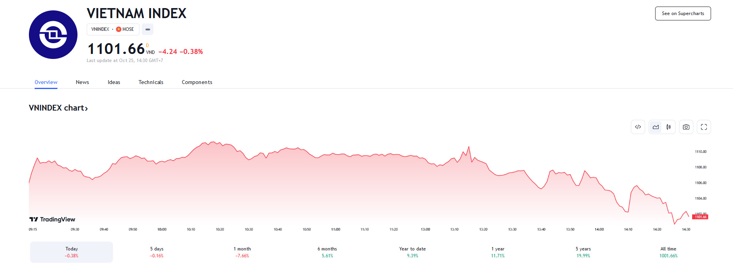Screen dimensions: 733x277
Task: Show the All time range
Action: point(668,252)
